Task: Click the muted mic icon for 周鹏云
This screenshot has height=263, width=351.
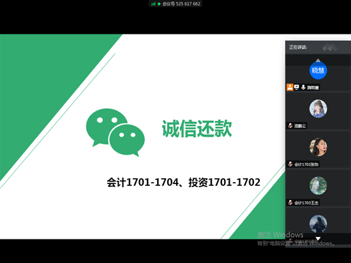Action: click(290, 126)
